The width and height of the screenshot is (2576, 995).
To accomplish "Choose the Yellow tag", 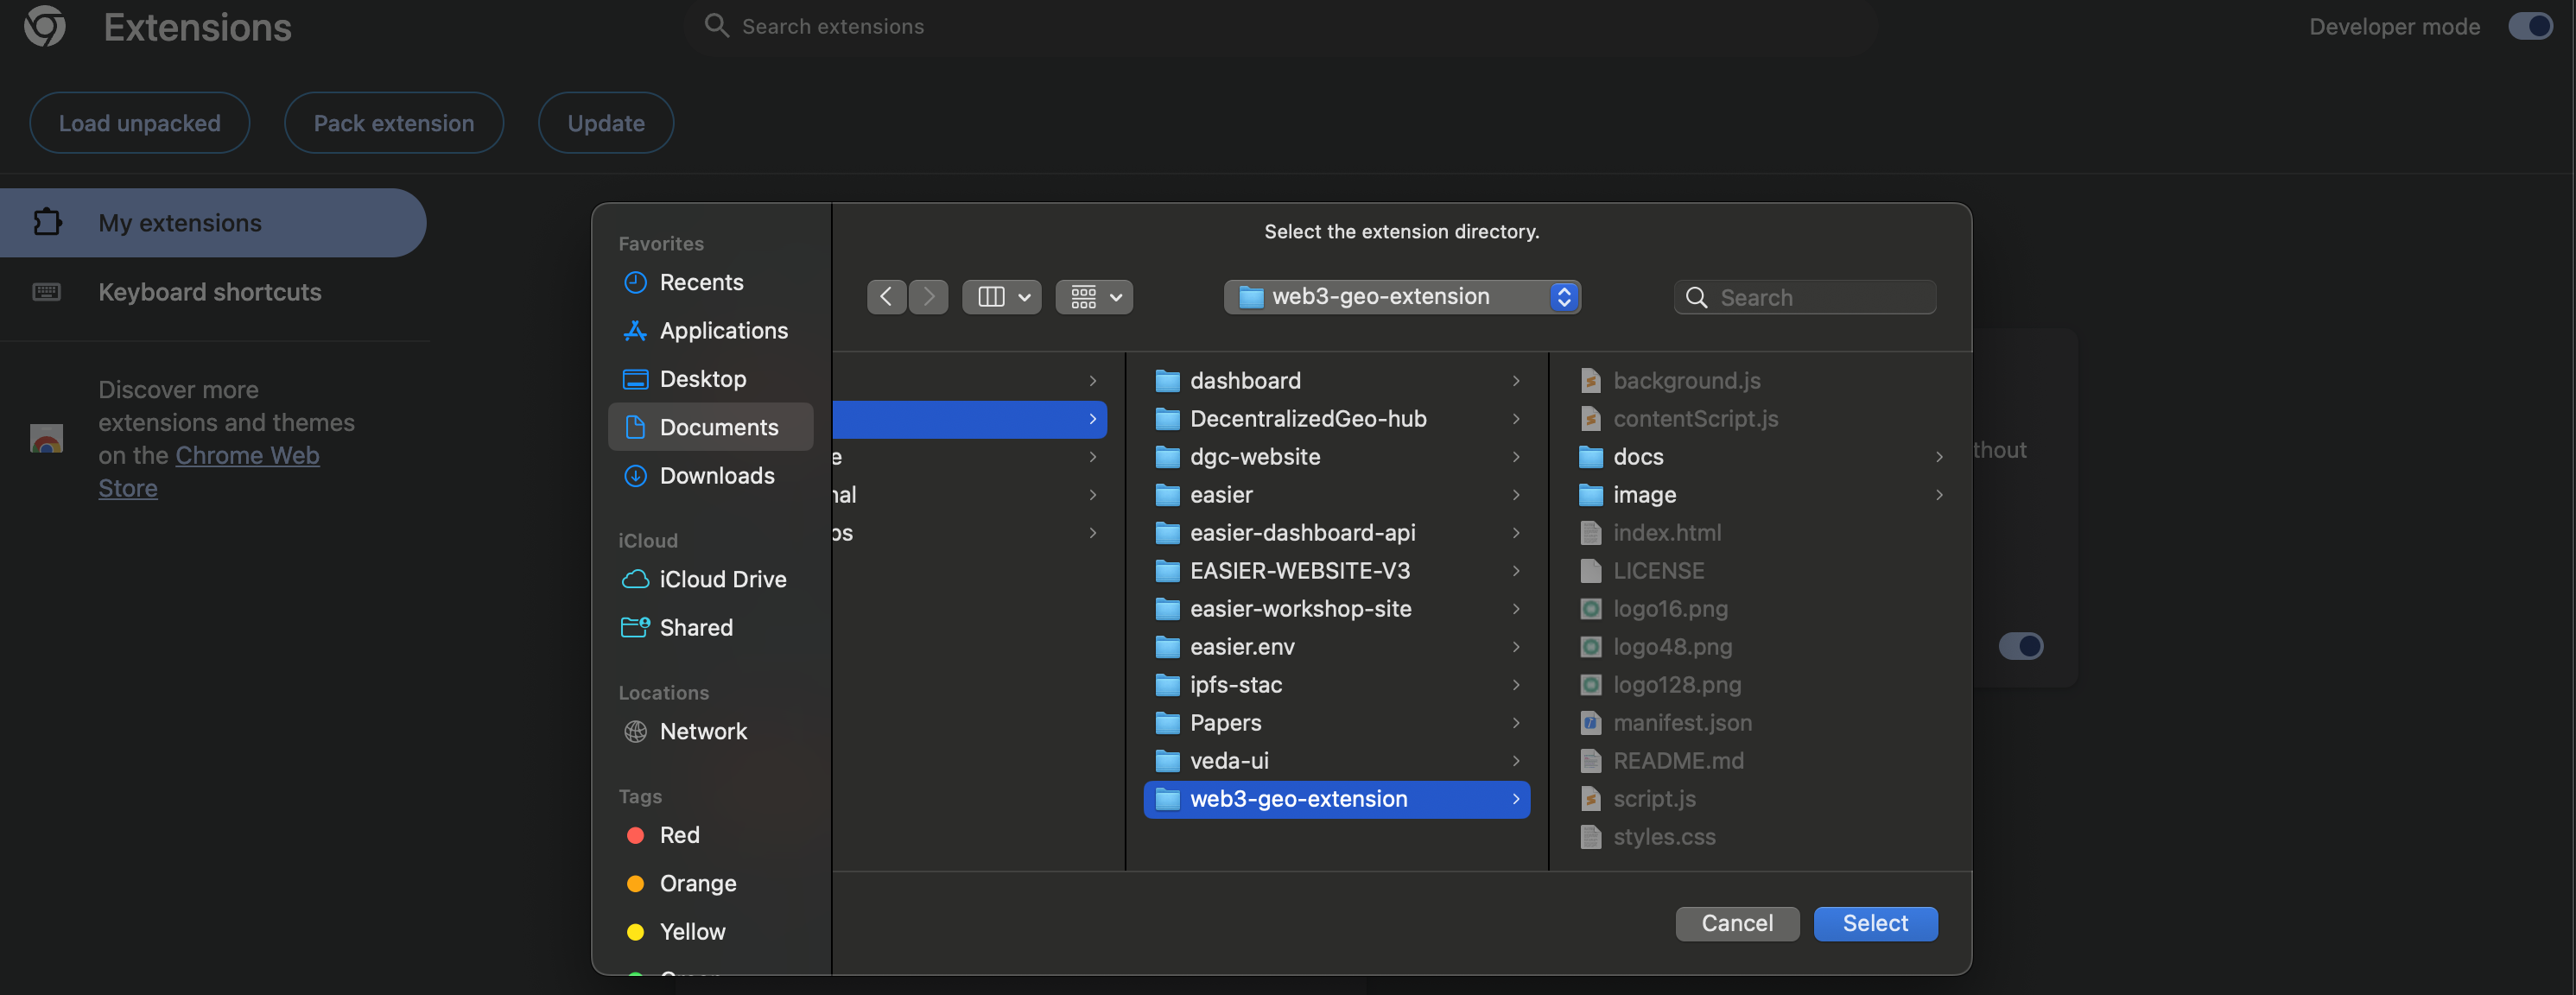I will tap(711, 931).
